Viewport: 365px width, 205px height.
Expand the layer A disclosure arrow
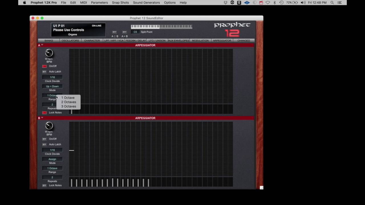tap(42, 45)
